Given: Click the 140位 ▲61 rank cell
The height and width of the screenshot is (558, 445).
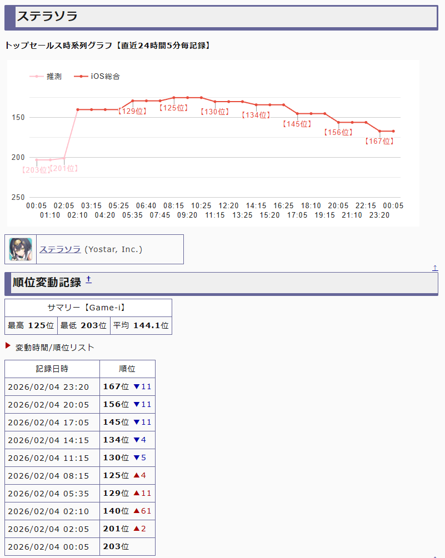Looking at the screenshot, I should [127, 511].
